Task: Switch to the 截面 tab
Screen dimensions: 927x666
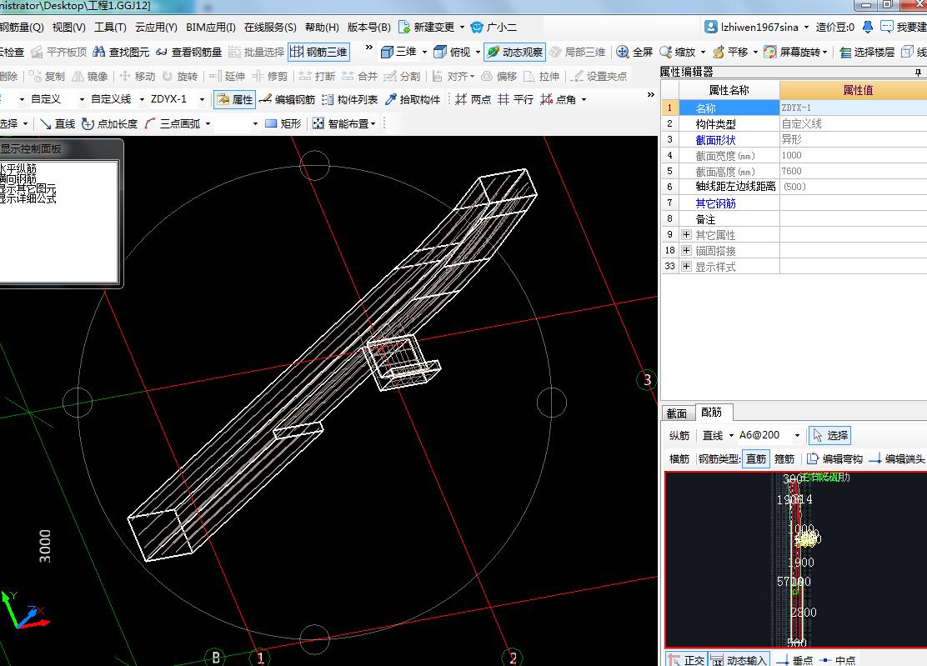Action: tap(676, 413)
